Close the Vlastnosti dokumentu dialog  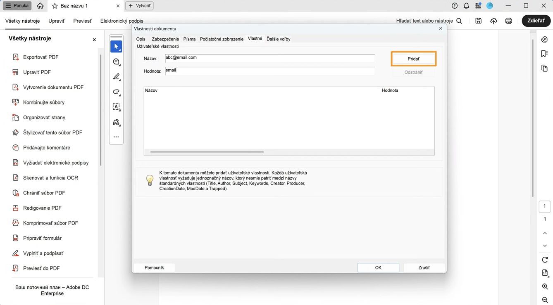pos(441,28)
